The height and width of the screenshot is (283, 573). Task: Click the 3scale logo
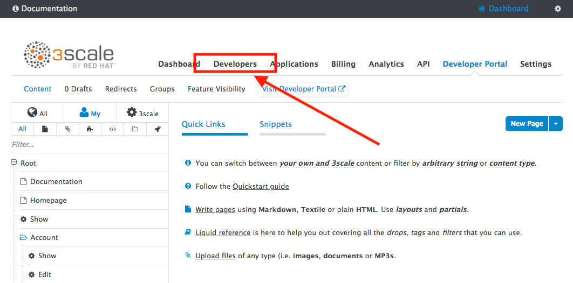(70, 55)
